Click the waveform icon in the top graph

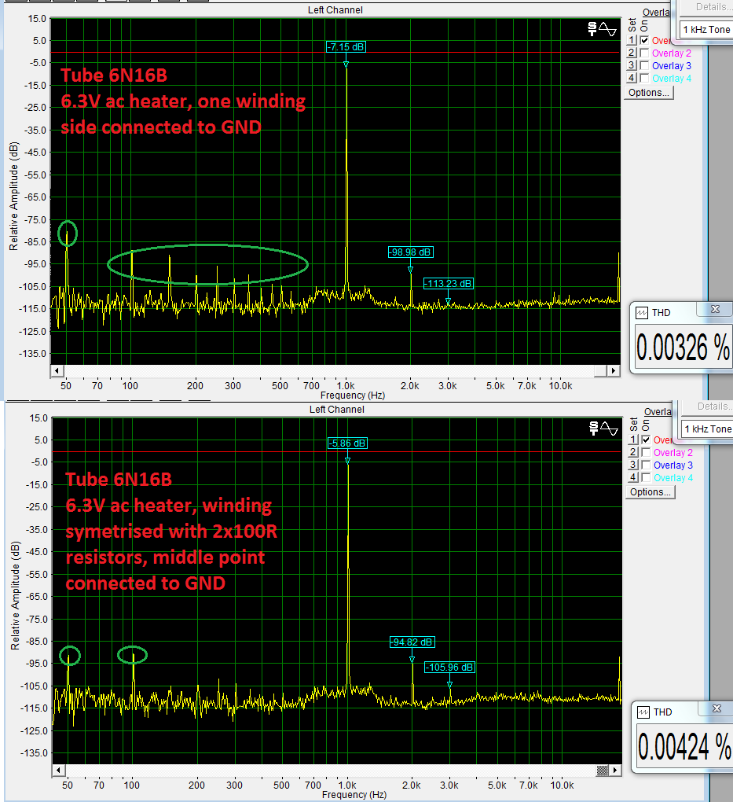pos(607,29)
